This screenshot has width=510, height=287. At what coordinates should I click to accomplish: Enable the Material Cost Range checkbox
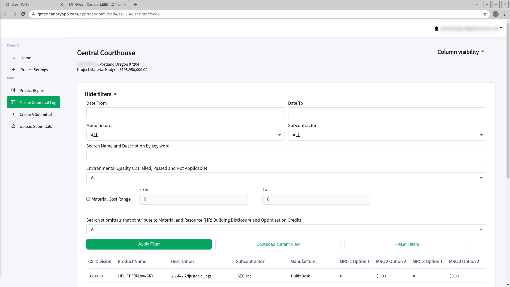(x=88, y=199)
